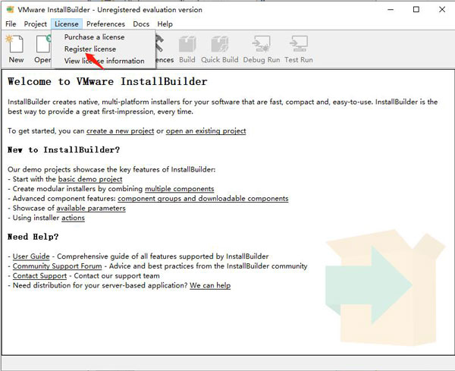This screenshot has height=371, width=455.
Task: Click the Need Help? heading
Action: (x=33, y=237)
